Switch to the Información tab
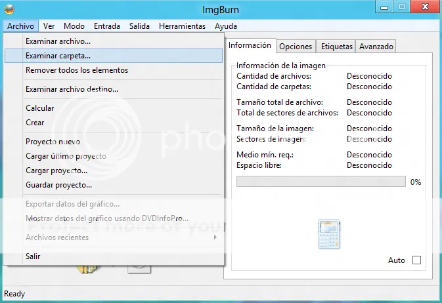This screenshot has width=442, height=303. pos(250,45)
